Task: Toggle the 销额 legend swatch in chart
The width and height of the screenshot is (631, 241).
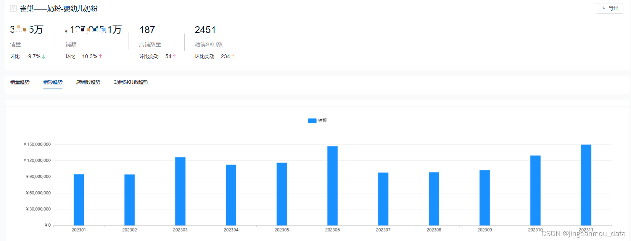Action: click(x=312, y=121)
